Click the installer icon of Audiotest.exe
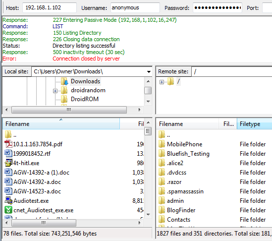Screen dimensions: 272x241 8,200
